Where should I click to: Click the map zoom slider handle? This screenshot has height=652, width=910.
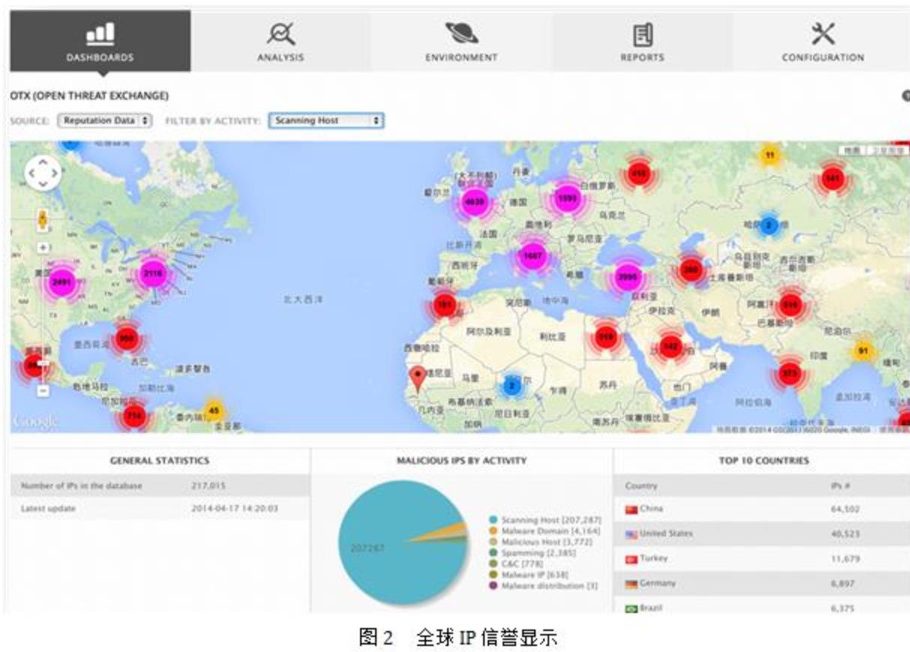pos(43,364)
